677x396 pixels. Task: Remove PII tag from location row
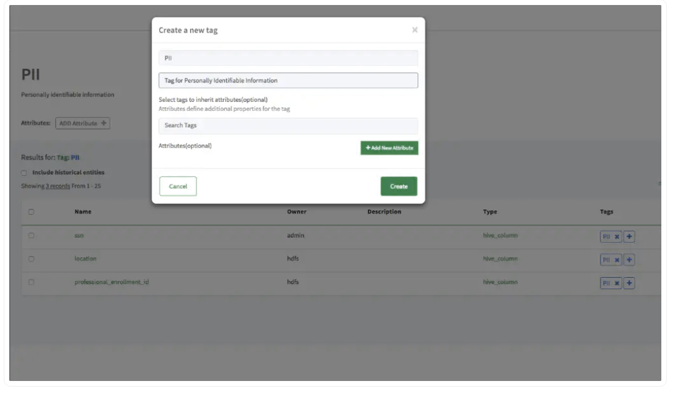click(617, 260)
